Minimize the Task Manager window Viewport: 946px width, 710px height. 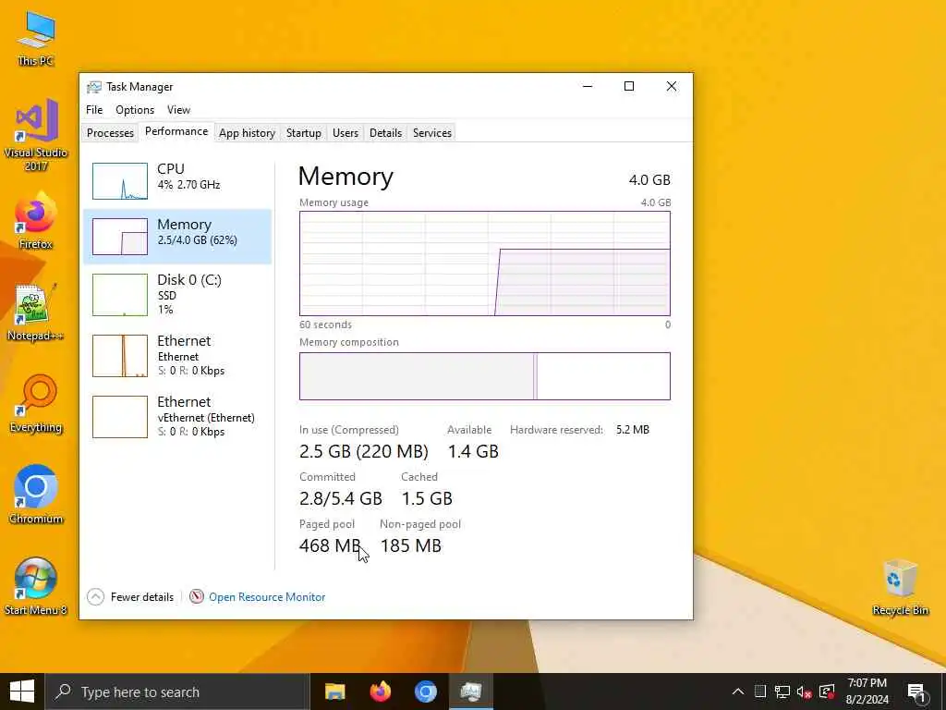(x=587, y=86)
